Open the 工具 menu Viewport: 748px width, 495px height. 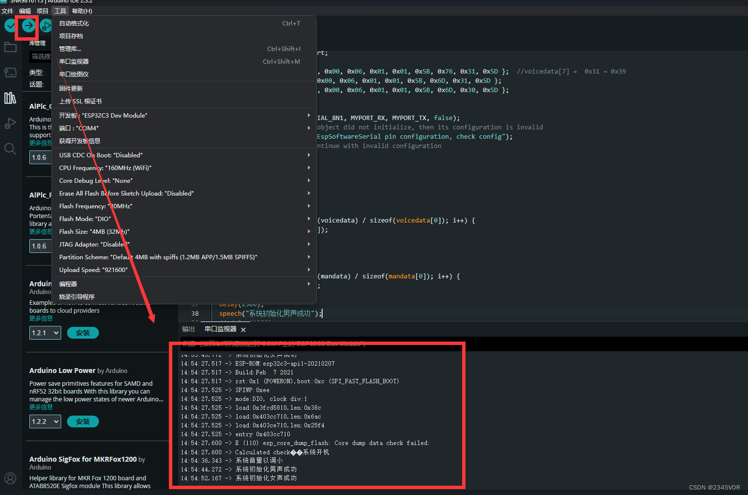pyautogui.click(x=60, y=11)
